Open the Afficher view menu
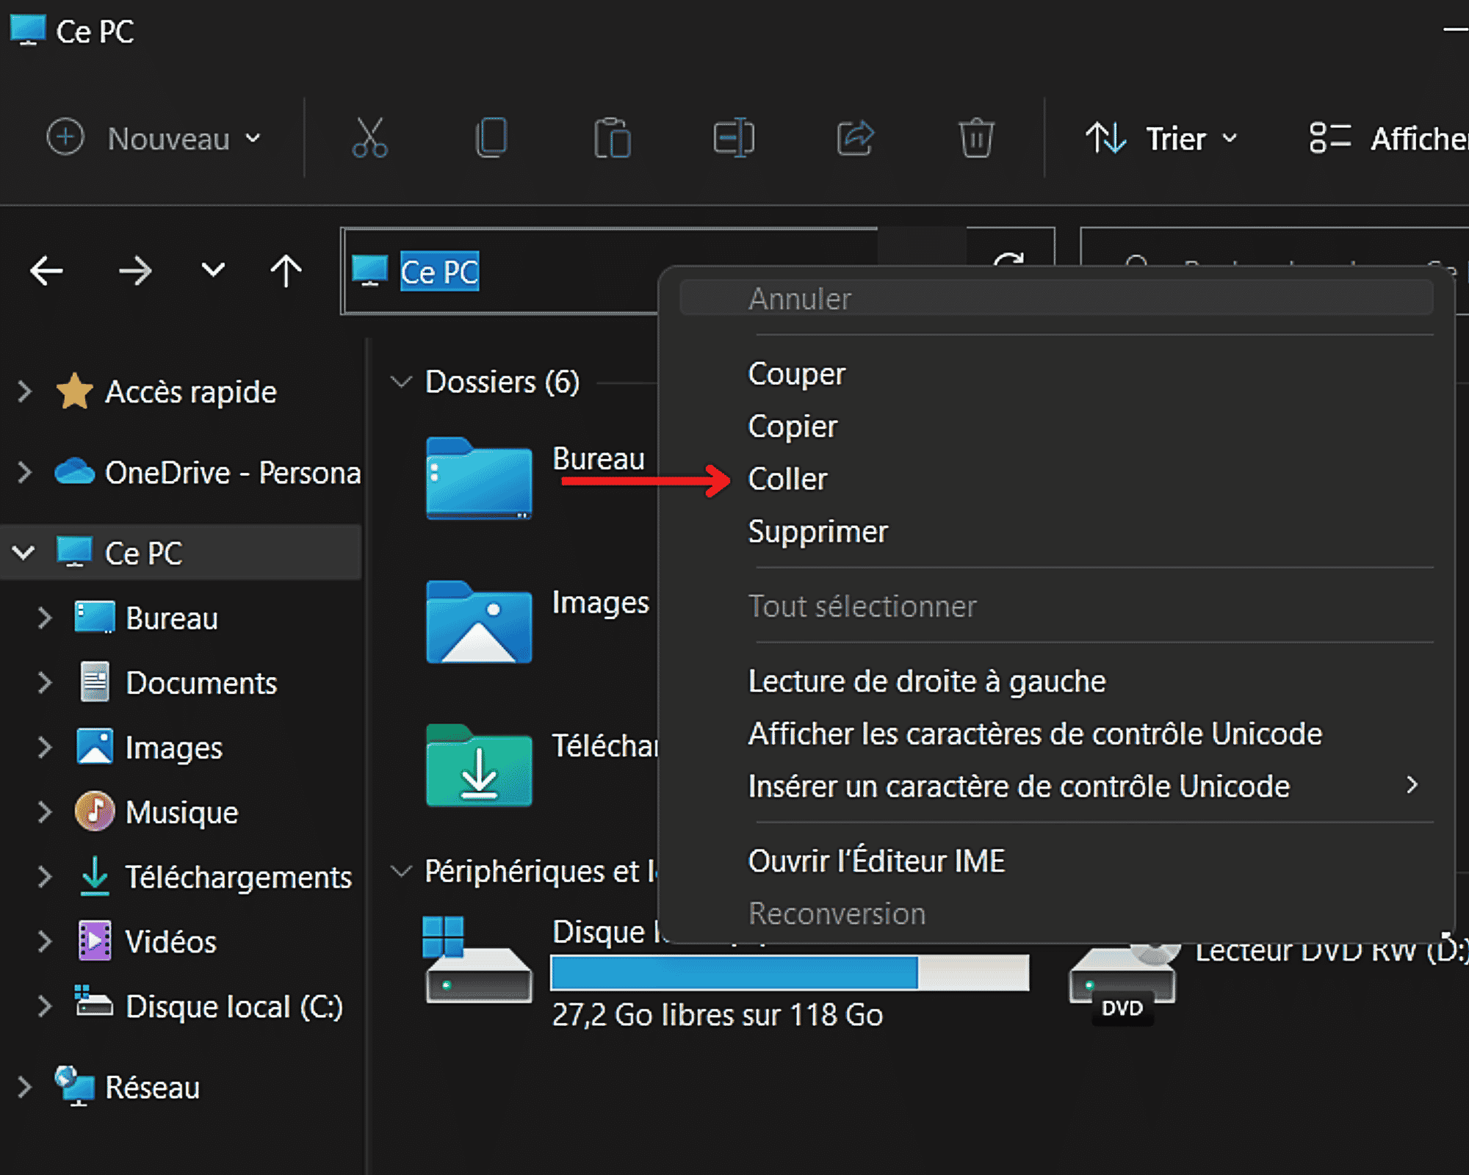The width and height of the screenshot is (1469, 1175). (1388, 138)
